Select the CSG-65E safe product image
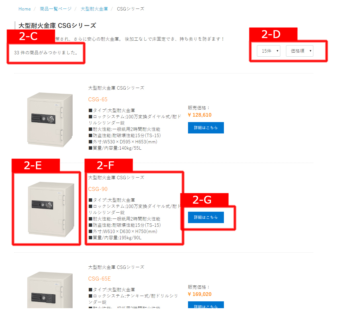Image resolution: width=337 pixels, height=313 pixels. (50, 290)
